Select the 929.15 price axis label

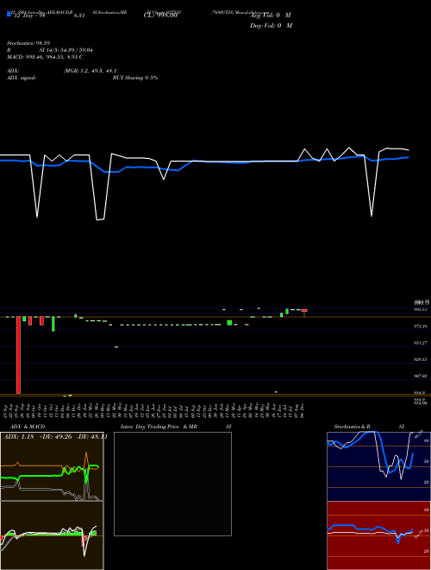(x=421, y=359)
